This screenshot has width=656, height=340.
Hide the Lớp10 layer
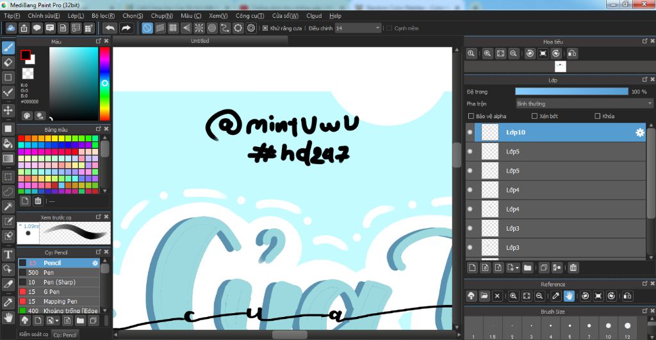pyautogui.click(x=470, y=132)
